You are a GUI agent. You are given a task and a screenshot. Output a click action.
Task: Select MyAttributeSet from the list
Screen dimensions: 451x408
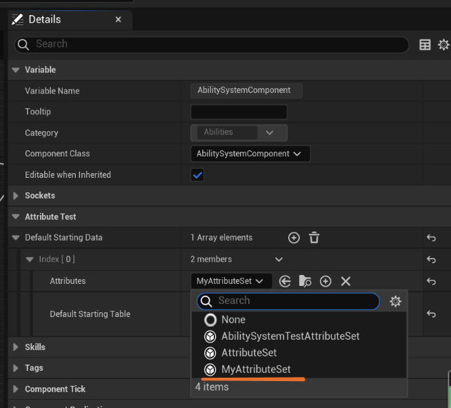pos(256,369)
